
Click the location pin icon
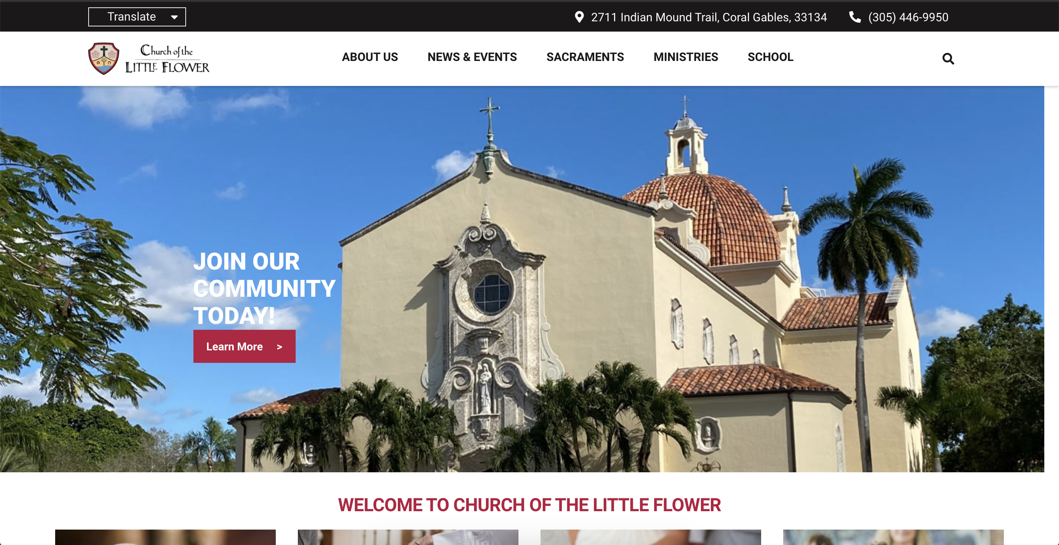click(579, 17)
